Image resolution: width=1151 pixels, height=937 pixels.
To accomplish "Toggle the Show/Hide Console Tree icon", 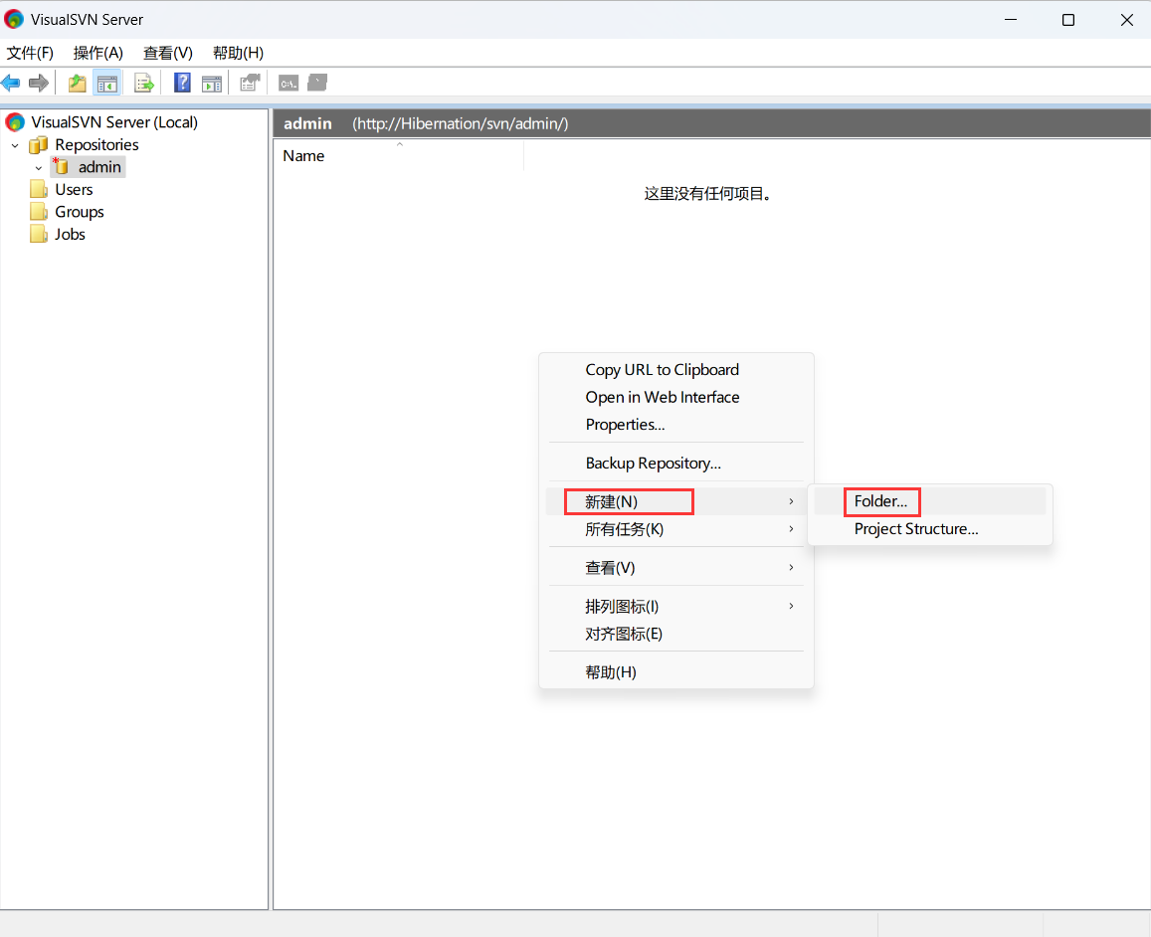I will click(107, 83).
